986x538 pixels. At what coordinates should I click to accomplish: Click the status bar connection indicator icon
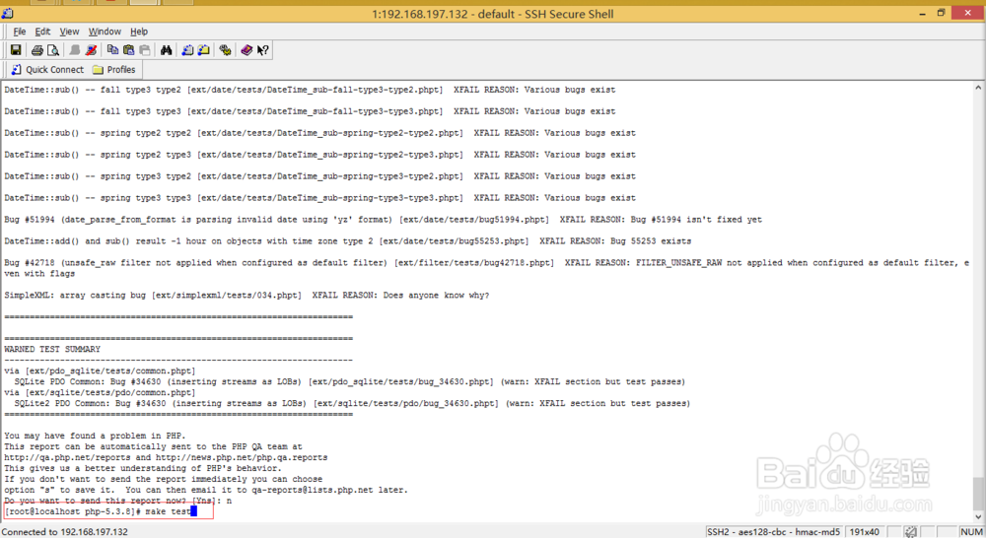tap(910, 532)
